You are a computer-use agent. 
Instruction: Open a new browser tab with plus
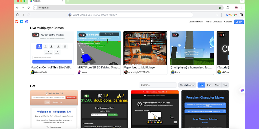[x=68, y=1]
